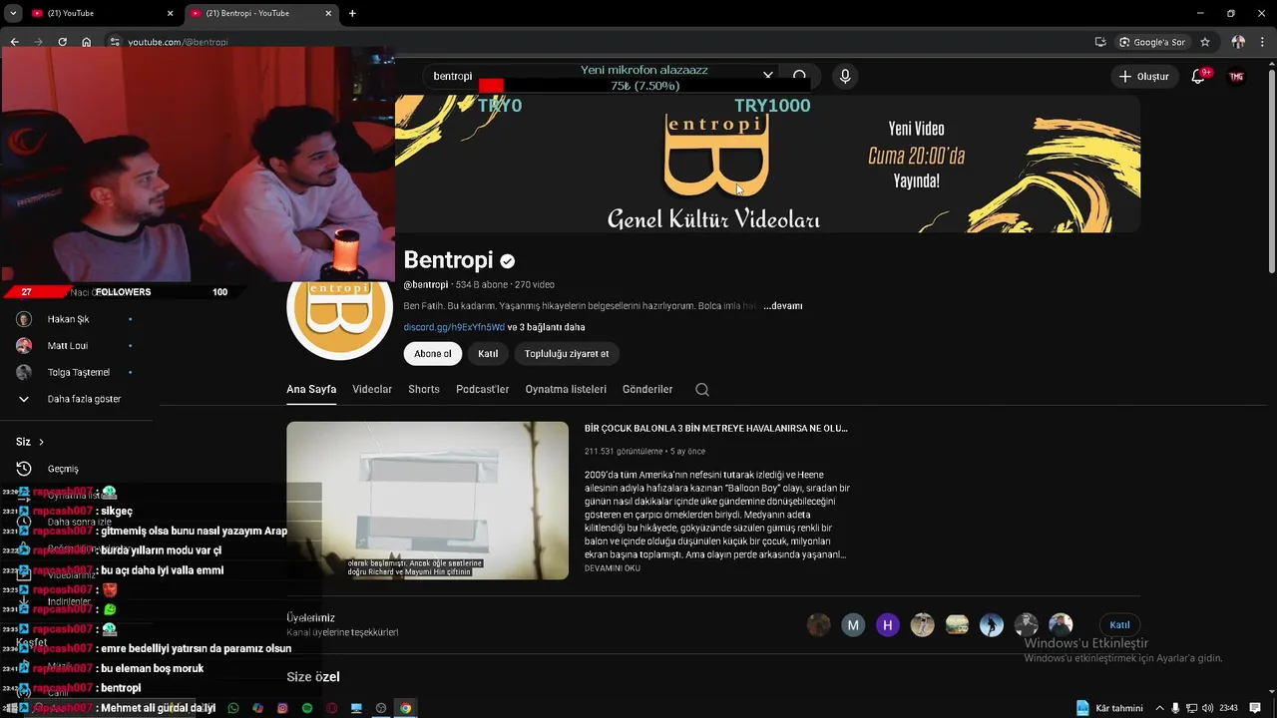Screen dimensions: 1277x718
Task: Go to the browser home page icon
Action: point(87,42)
